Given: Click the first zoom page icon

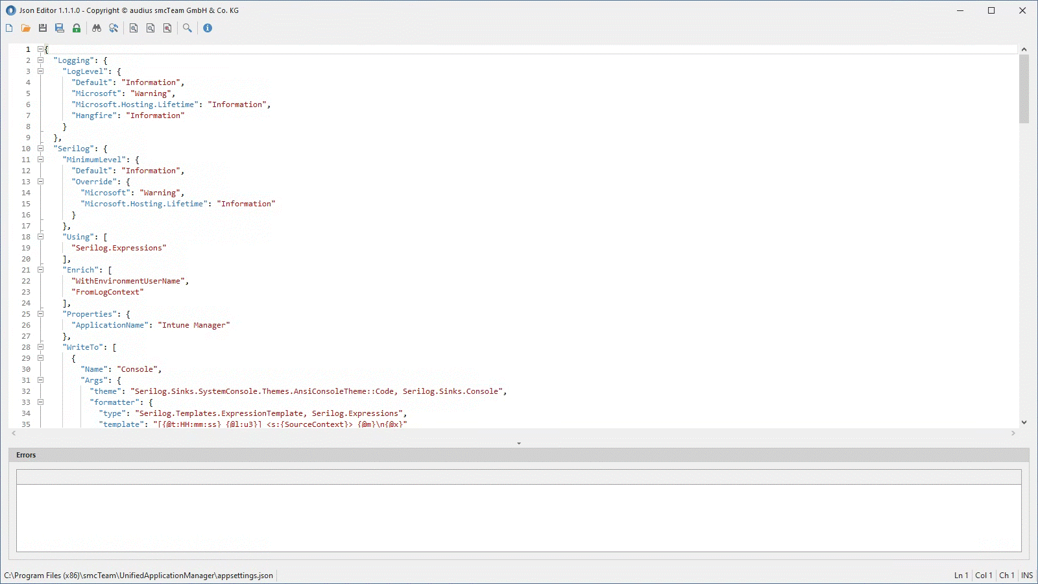Looking at the screenshot, I should coord(134,28).
